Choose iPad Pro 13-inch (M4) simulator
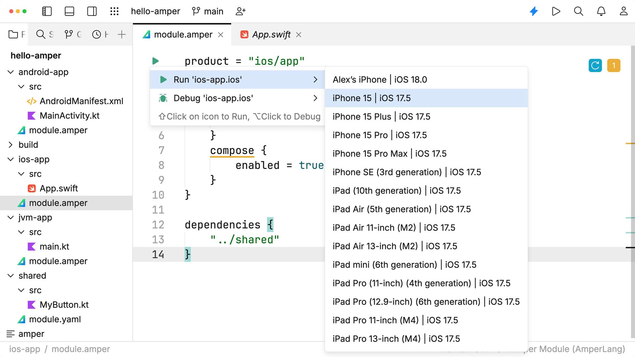Screen dimensions: 635x357 coord(426,339)
